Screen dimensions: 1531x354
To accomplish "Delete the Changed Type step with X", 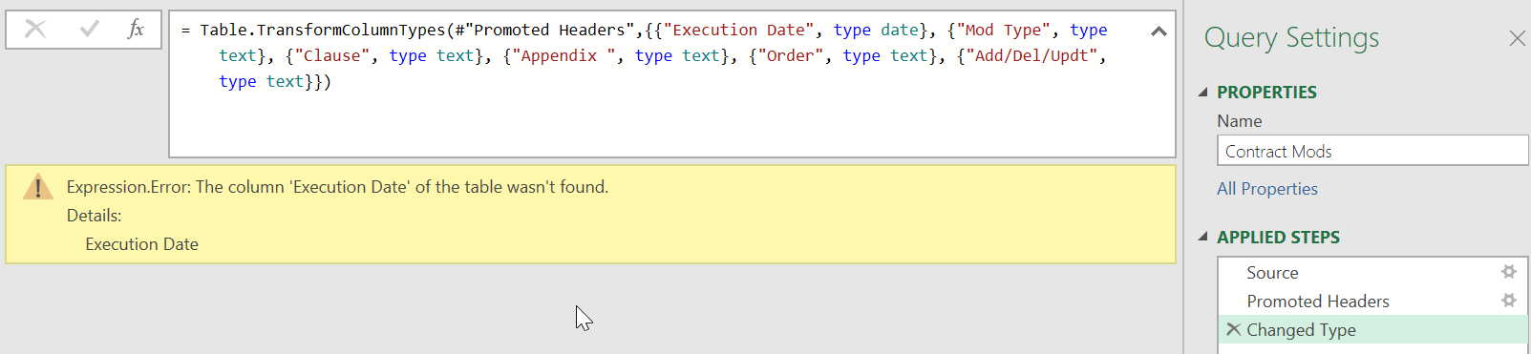I will pyautogui.click(x=1233, y=329).
